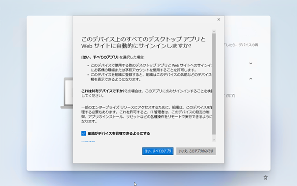Viewport: 297px width, 186px height.
Task: Collapse the expanded section with the up chevron
Action: click(251, 78)
